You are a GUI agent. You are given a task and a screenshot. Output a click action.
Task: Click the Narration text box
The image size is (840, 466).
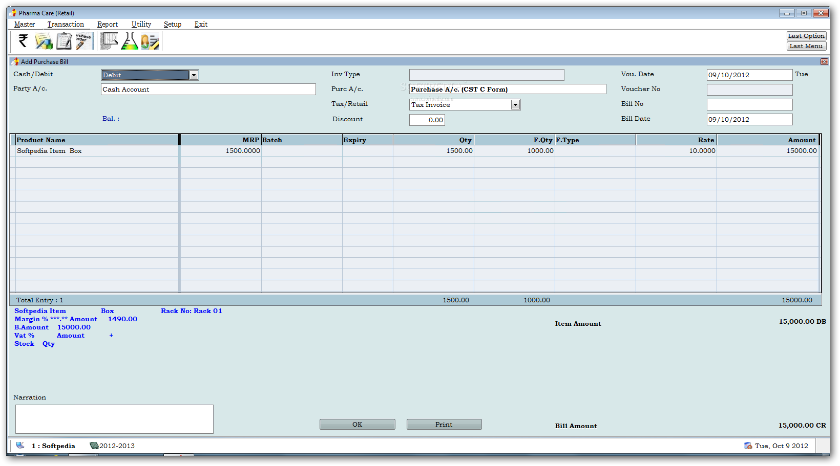(x=114, y=419)
